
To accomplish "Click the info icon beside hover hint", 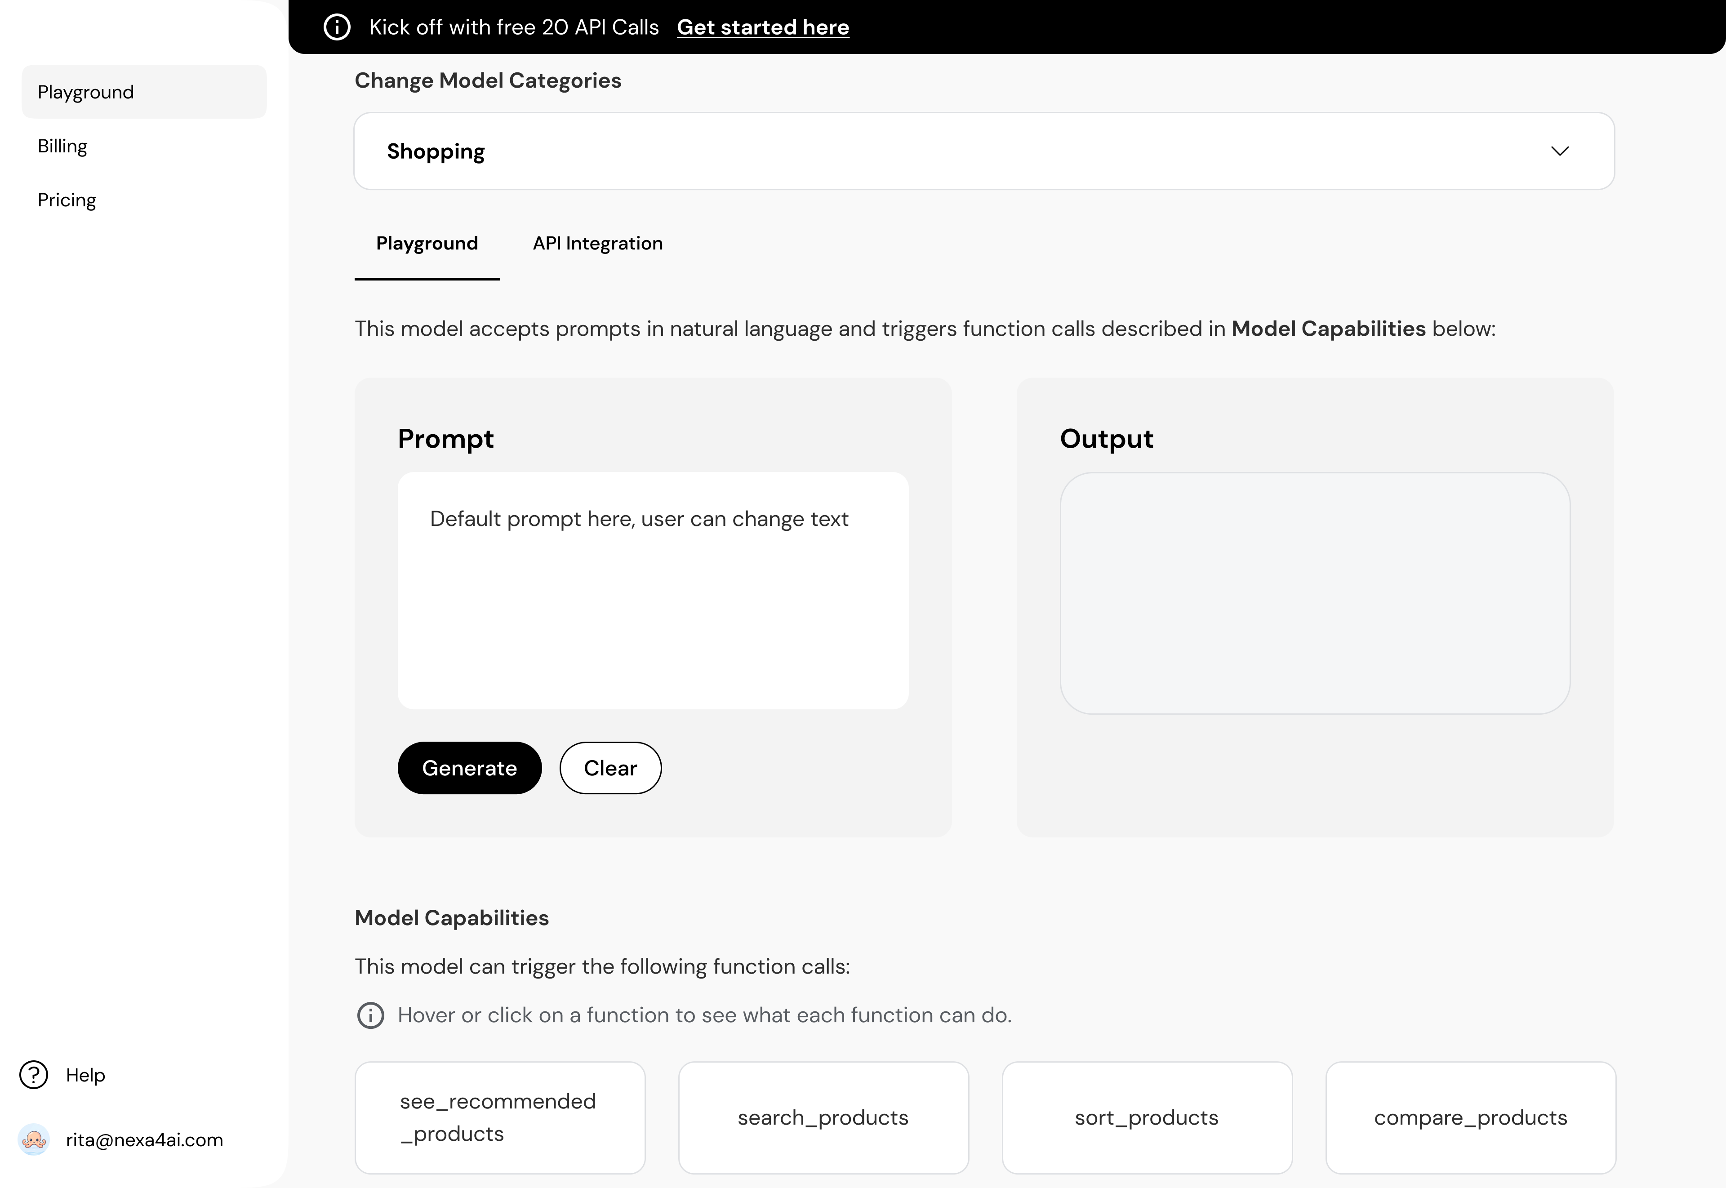I will point(371,1014).
